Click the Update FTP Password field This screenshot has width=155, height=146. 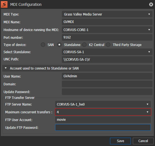coord(103,127)
